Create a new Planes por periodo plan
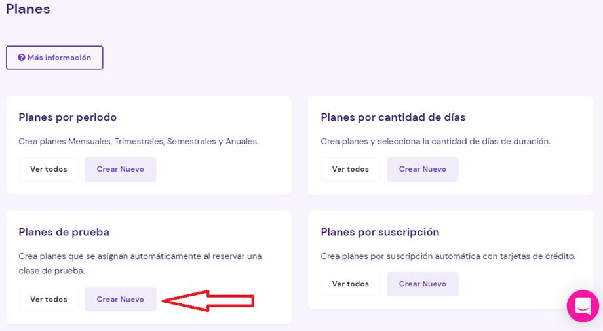The width and height of the screenshot is (603, 331). 121,169
